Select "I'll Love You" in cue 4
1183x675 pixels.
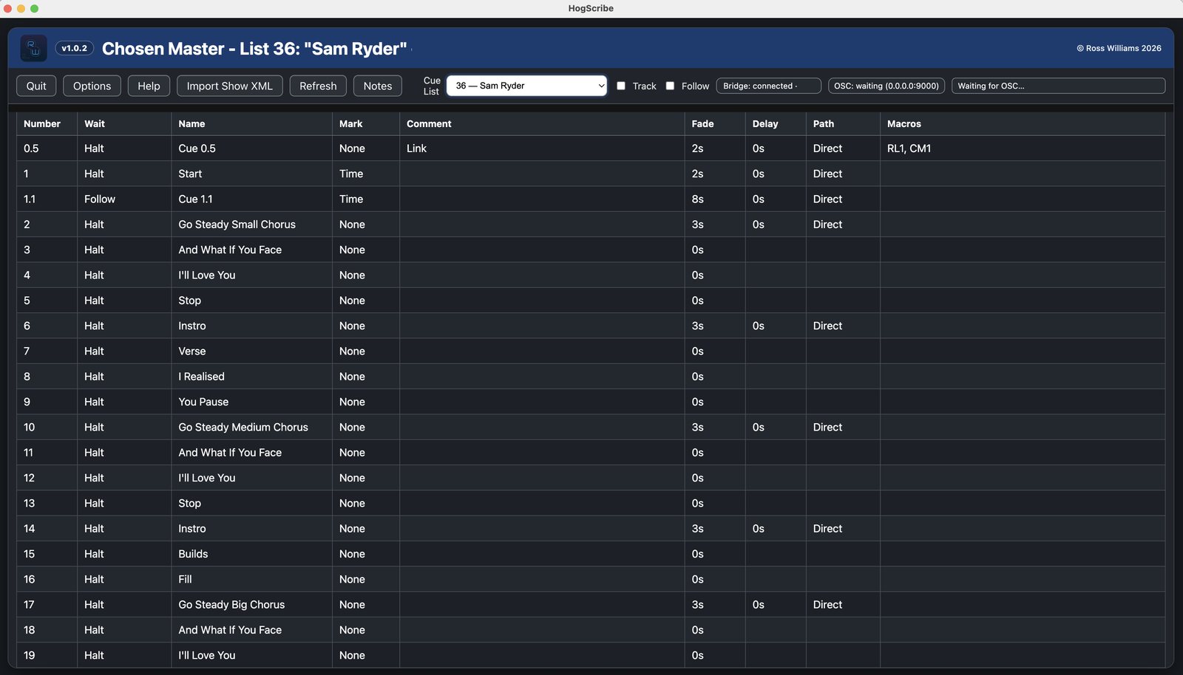[207, 275]
